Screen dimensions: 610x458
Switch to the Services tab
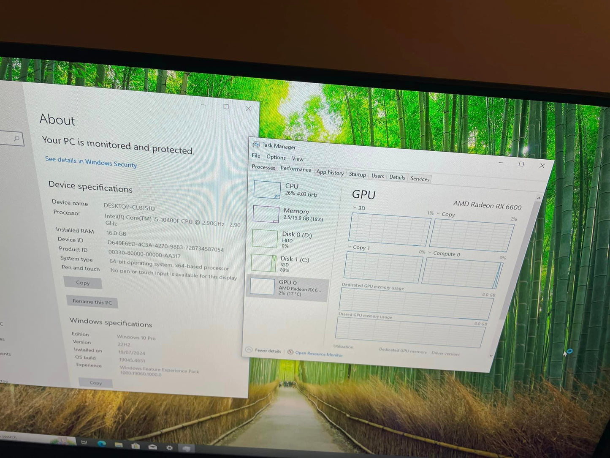[x=420, y=179]
